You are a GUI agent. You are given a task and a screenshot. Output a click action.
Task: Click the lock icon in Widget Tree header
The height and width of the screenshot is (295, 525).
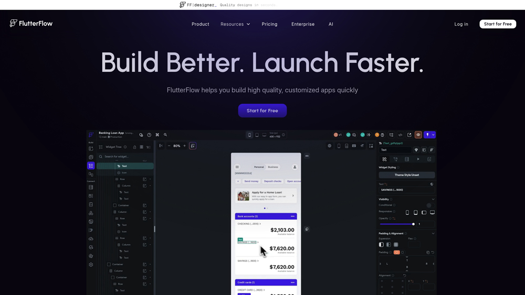(x=134, y=147)
